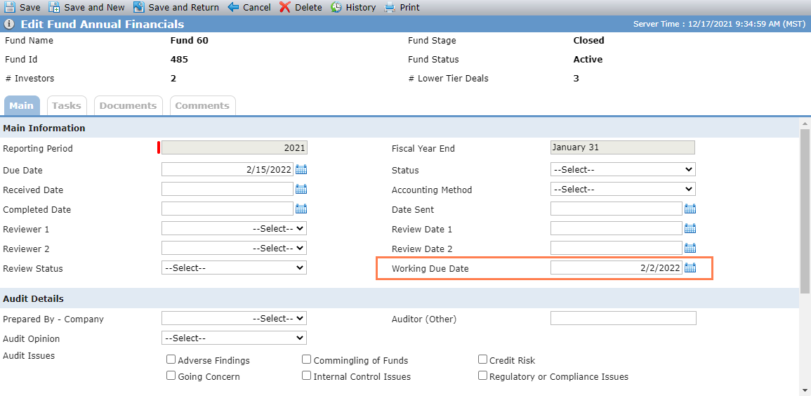Check the Adverse Findings checkbox
This screenshot has height=396, width=811.
tap(171, 359)
